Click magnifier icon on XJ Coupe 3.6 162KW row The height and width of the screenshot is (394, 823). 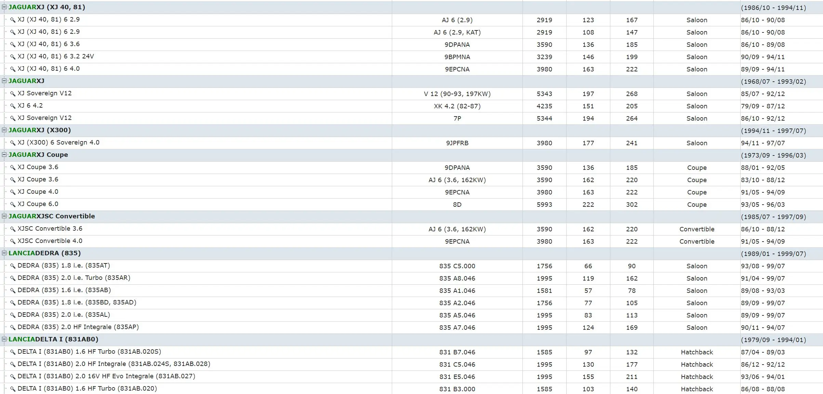[x=13, y=180]
